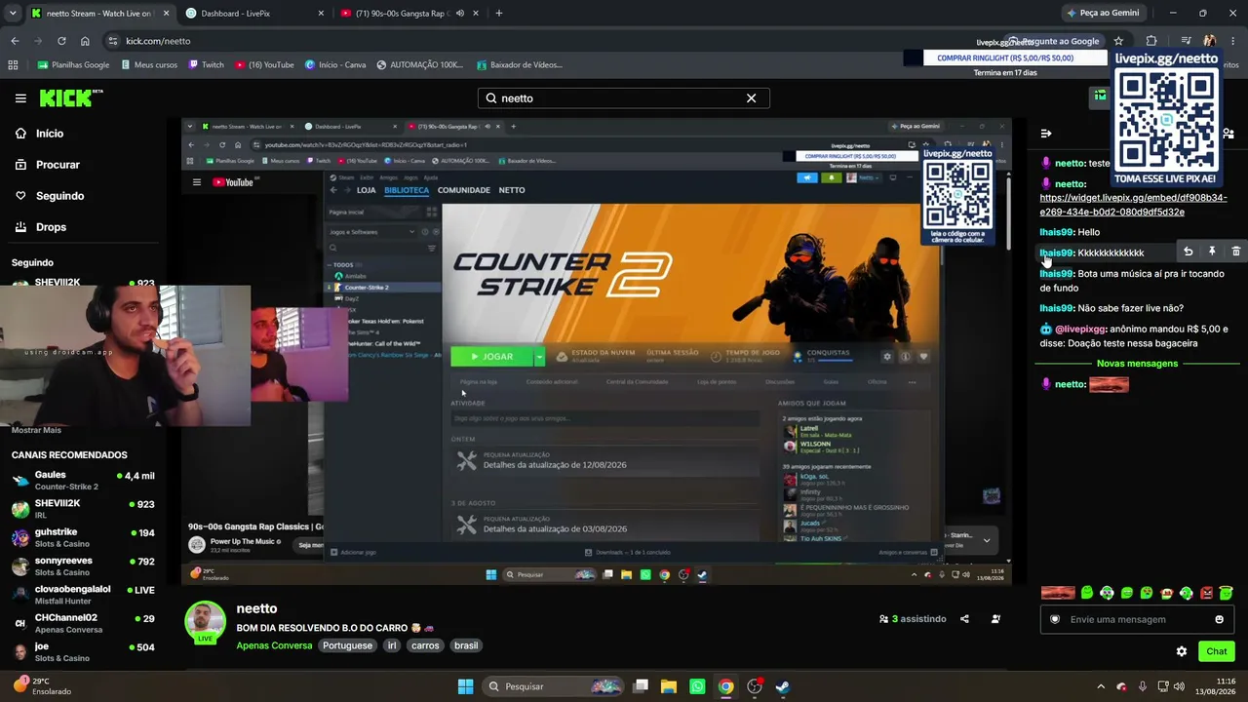This screenshot has height=702, width=1248.
Task: Click the Peça ao Gemini button
Action: [1103, 14]
